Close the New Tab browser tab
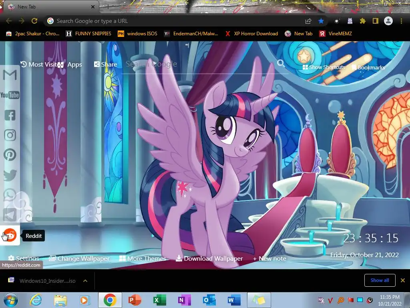The height and width of the screenshot is (308, 410). (93, 7)
